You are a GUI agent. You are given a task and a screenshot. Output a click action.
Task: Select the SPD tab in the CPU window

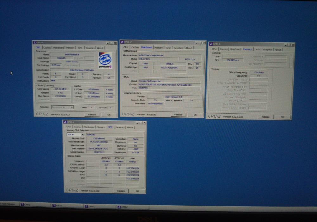point(80,48)
